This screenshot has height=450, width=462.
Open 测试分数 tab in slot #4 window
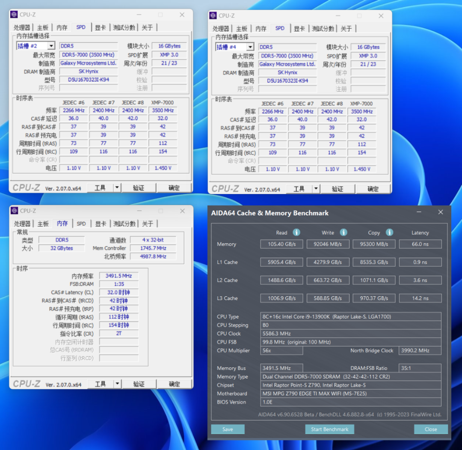point(323,29)
